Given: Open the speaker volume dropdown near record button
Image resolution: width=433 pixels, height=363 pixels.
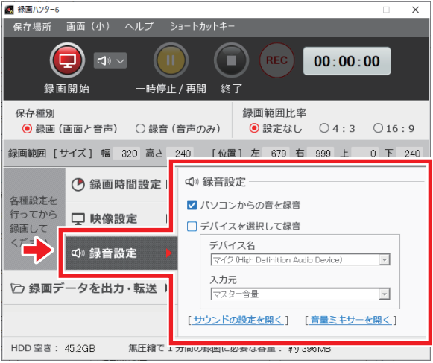Looking at the screenshot, I should point(110,60).
